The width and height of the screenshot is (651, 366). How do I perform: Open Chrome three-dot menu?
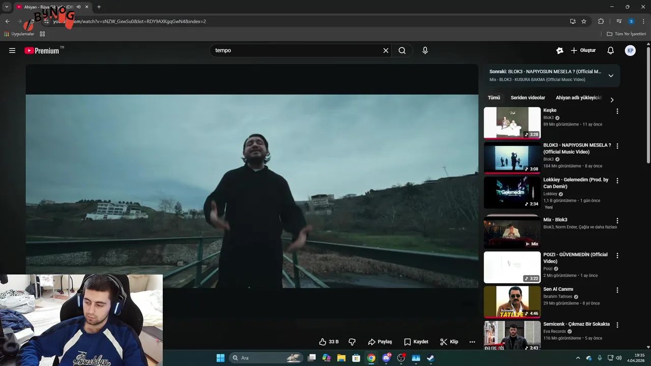pyautogui.click(x=643, y=21)
